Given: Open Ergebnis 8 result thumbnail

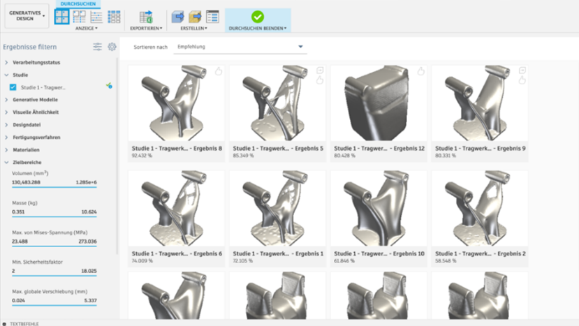Looking at the screenshot, I should coord(176,103).
